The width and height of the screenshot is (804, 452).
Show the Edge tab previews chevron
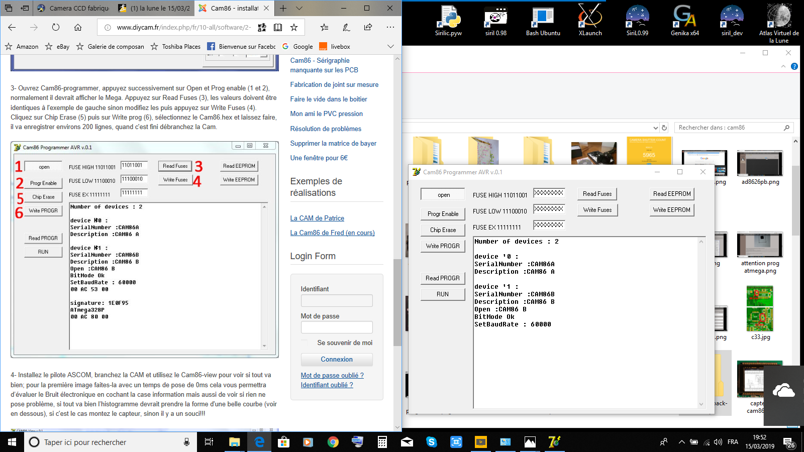(299, 8)
